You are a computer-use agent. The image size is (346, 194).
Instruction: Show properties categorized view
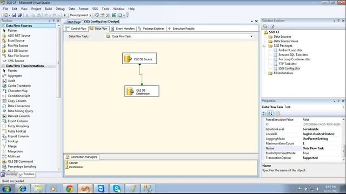[x=264, y=114]
